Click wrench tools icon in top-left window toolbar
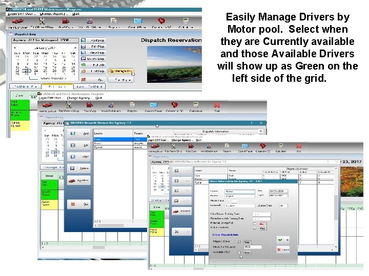This screenshot has height=276, width=369. 42,21
